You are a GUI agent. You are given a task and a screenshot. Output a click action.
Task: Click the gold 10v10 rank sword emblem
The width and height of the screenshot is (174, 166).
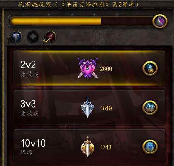point(88,147)
